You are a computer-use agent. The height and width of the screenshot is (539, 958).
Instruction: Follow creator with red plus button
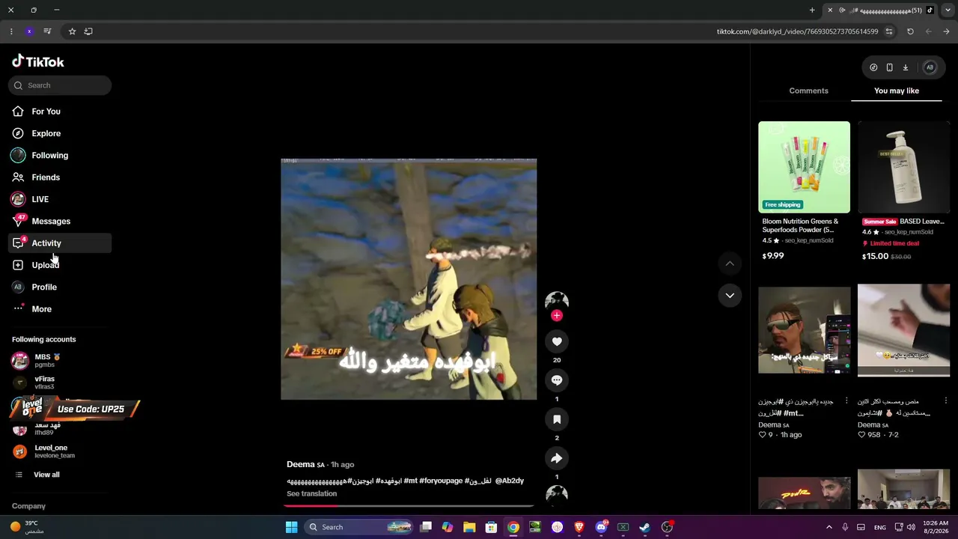tap(556, 315)
